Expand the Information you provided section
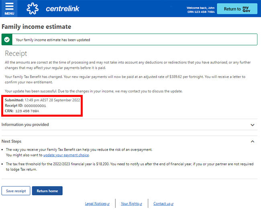Screen dimensions: 261x212 pos(129,125)
